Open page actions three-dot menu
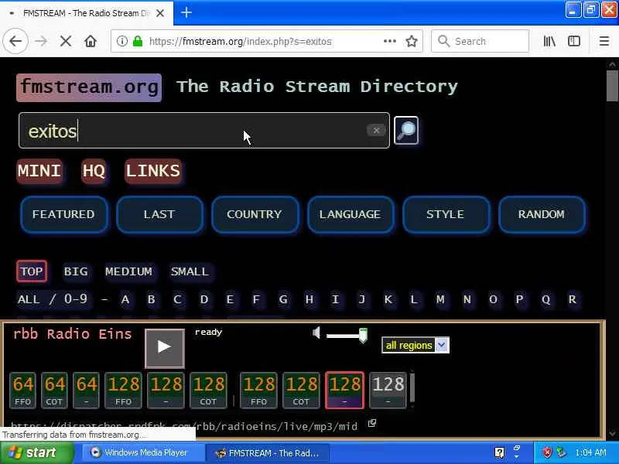 (x=390, y=41)
